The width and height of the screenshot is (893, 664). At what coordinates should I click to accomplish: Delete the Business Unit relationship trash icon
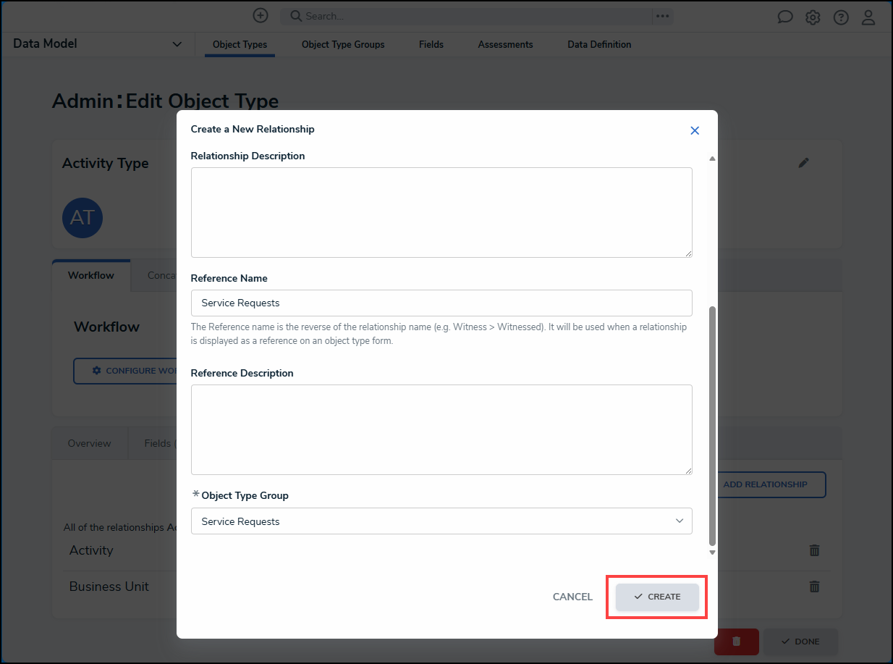(814, 587)
